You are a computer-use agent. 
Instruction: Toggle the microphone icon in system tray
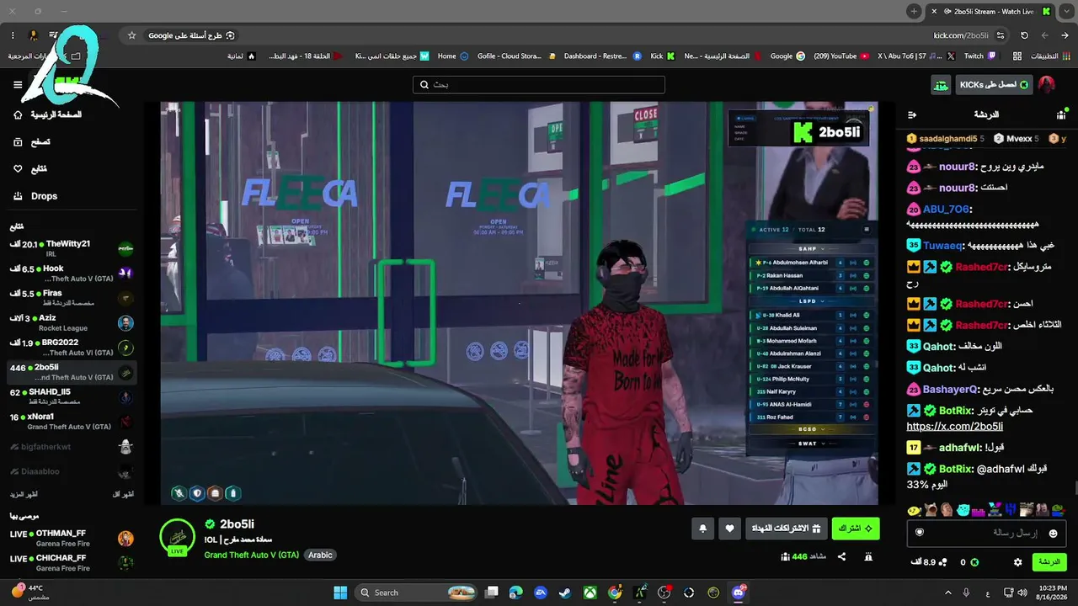point(966,593)
